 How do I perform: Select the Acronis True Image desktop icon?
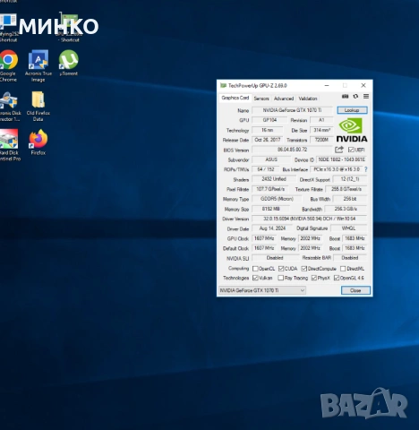[x=38, y=66]
